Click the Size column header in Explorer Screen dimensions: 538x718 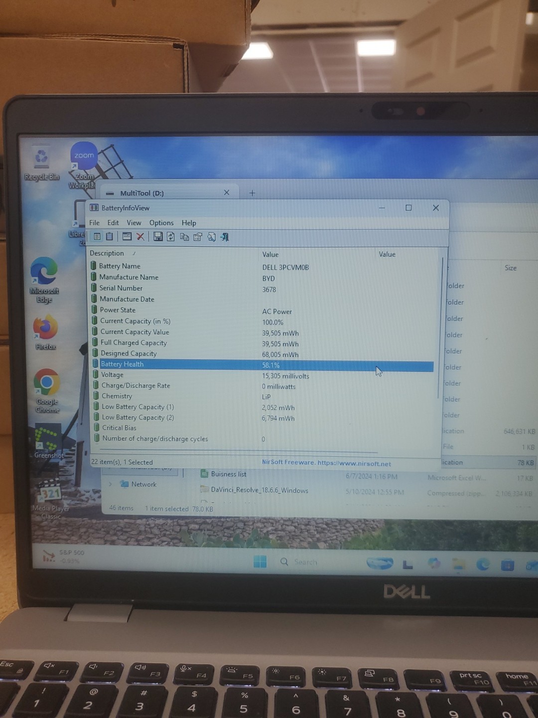[x=511, y=268]
